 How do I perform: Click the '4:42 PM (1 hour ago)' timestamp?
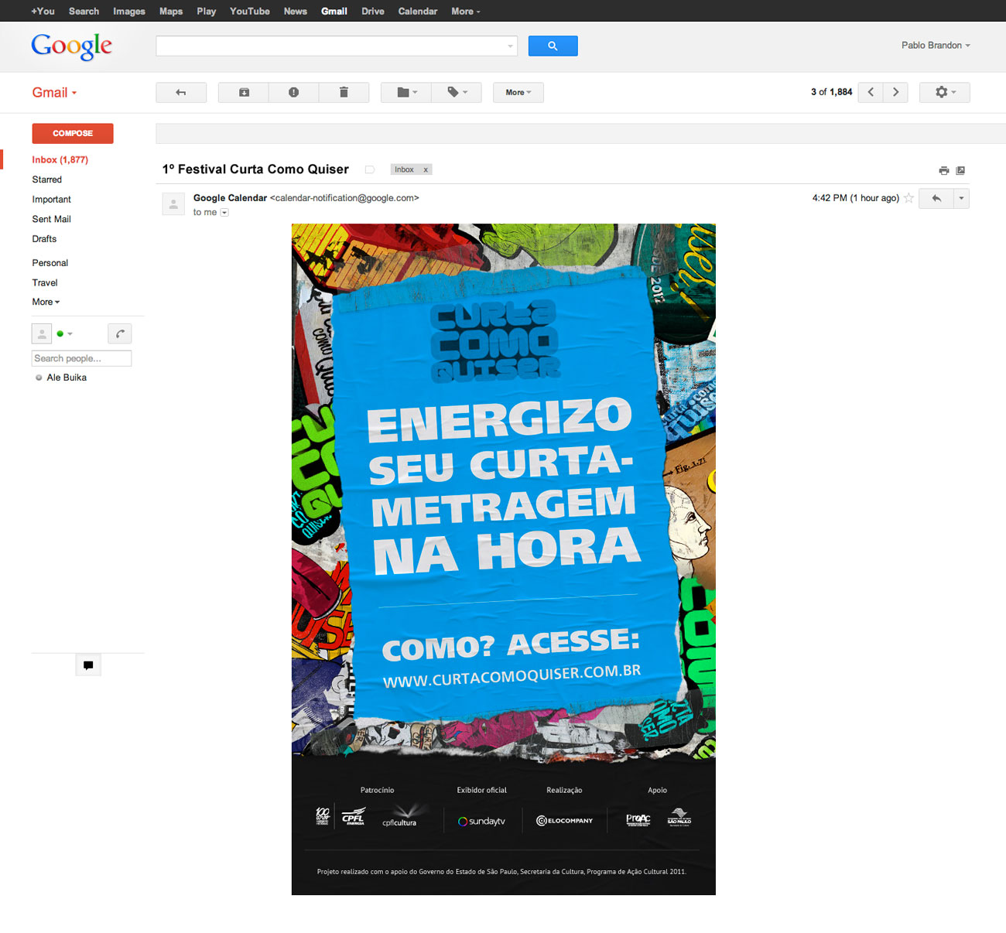pyautogui.click(x=856, y=198)
